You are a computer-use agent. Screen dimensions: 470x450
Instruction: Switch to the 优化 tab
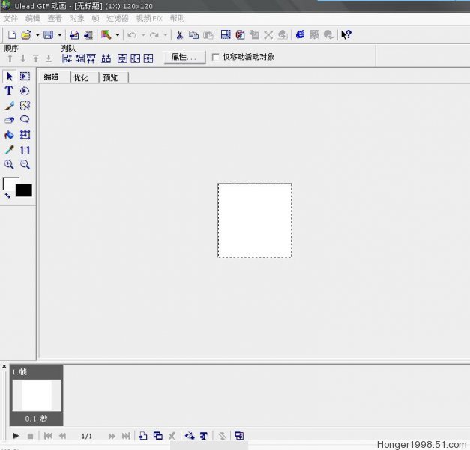pyautogui.click(x=81, y=77)
